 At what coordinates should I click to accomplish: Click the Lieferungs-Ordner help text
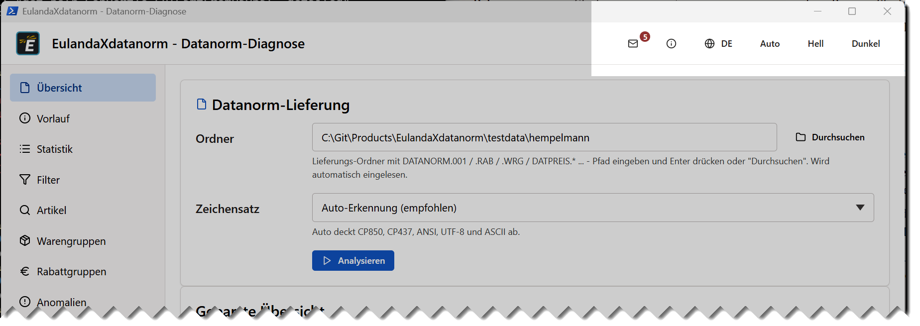(x=571, y=168)
